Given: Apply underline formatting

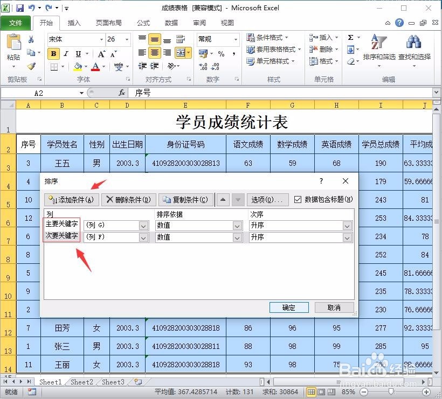Looking at the screenshot, I should [78, 53].
